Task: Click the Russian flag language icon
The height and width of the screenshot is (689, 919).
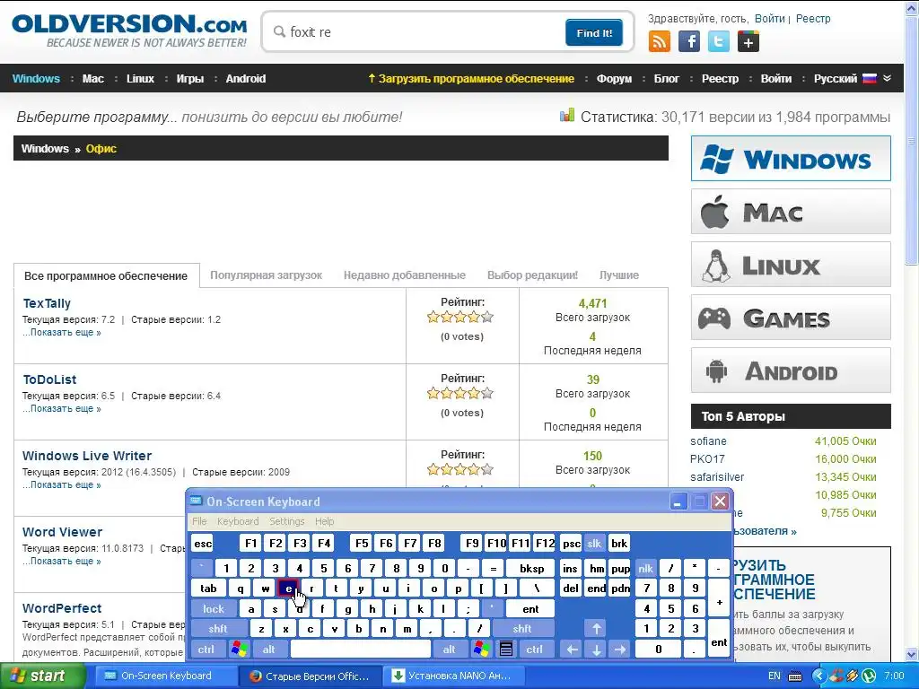Action: point(870,79)
